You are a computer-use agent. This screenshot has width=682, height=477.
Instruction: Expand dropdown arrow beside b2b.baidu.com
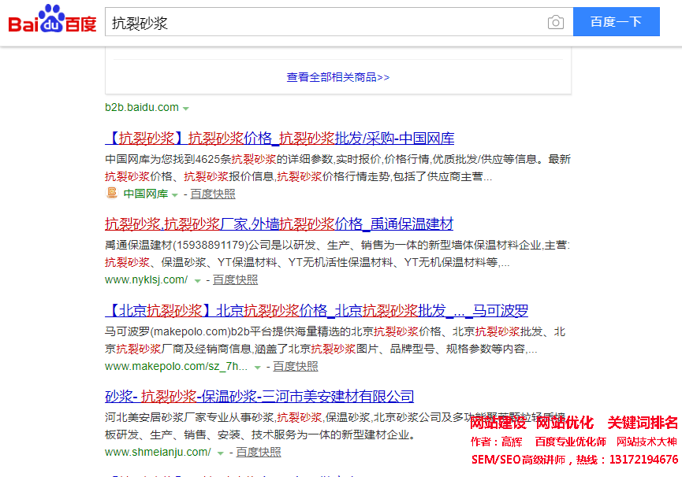point(186,108)
